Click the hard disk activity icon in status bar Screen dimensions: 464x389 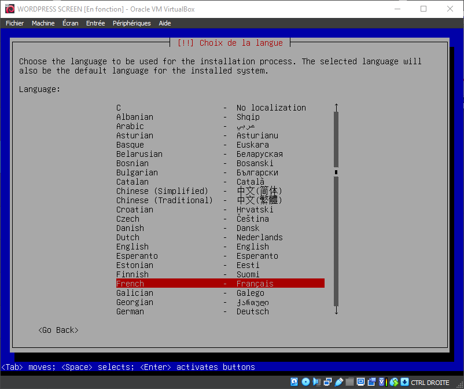294,382
